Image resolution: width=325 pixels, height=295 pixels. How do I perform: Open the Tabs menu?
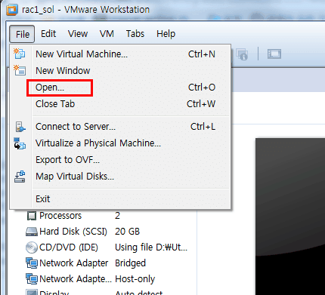(x=135, y=34)
